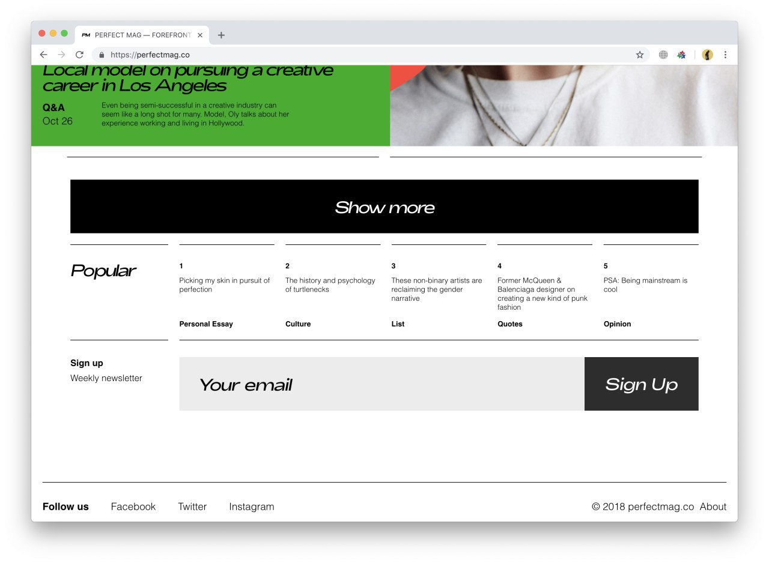Bookmark the page with the star icon
Screen dimensions: 769x563
(x=640, y=55)
